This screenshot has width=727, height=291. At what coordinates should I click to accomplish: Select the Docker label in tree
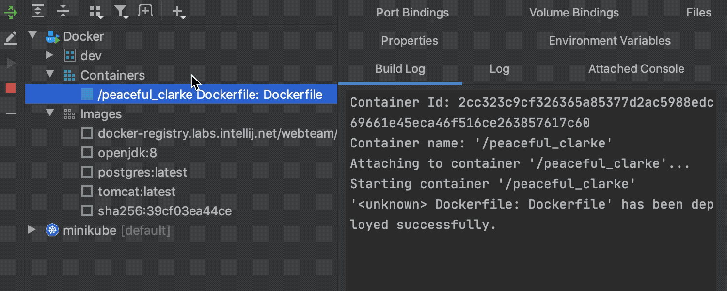click(x=83, y=36)
